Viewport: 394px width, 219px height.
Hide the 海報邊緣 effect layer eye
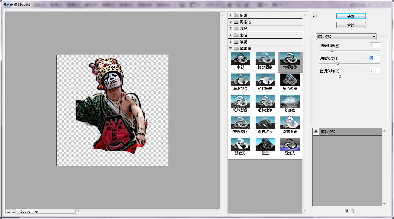pos(316,132)
